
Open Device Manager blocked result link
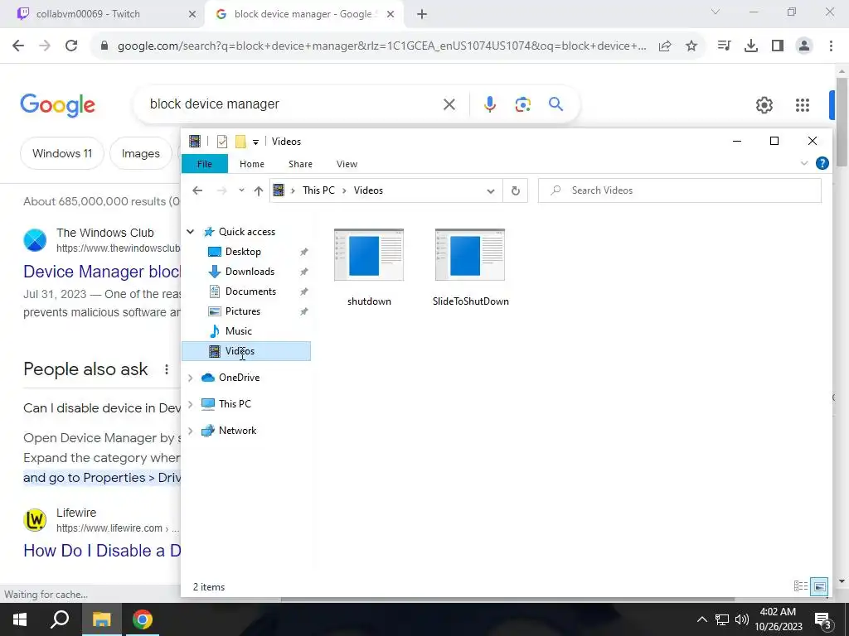pos(102,272)
